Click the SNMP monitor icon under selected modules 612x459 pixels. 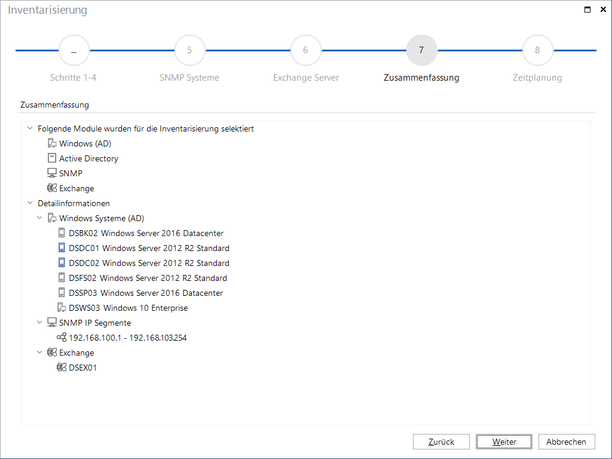(x=52, y=173)
